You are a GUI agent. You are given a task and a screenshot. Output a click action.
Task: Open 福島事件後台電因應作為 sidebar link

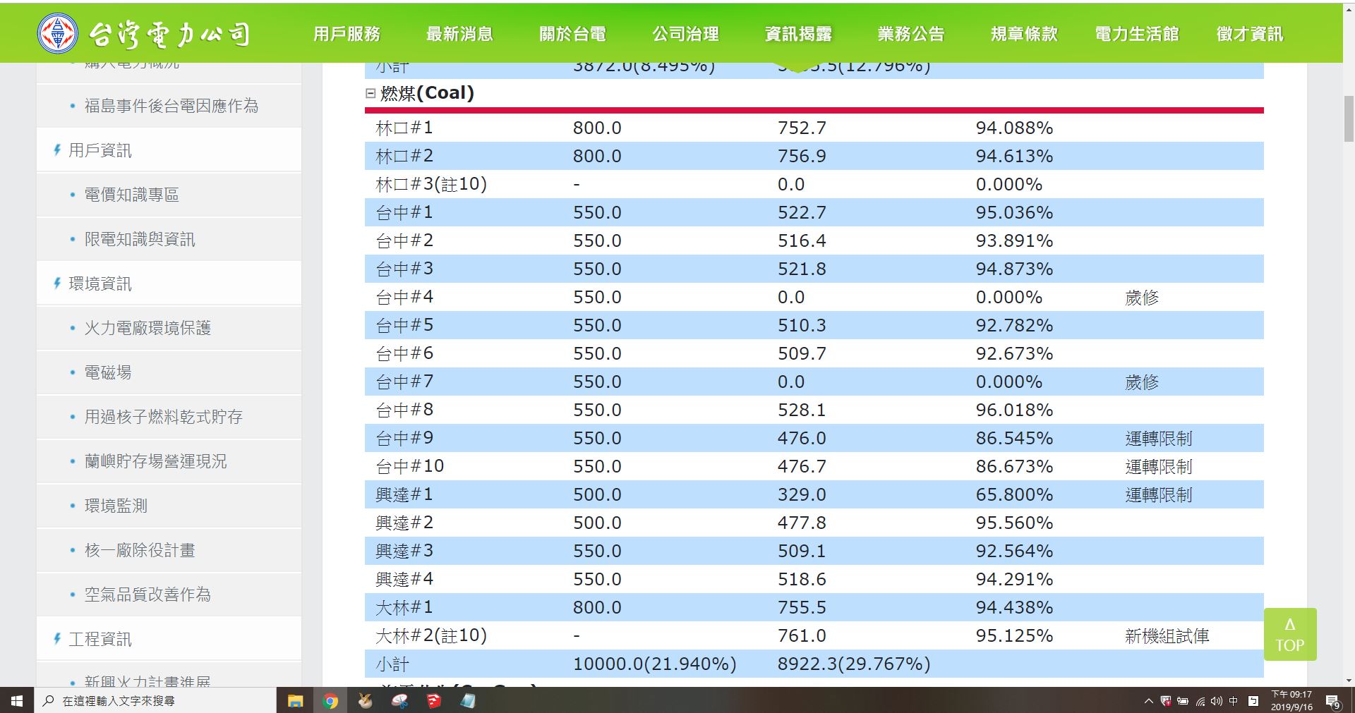[171, 106]
